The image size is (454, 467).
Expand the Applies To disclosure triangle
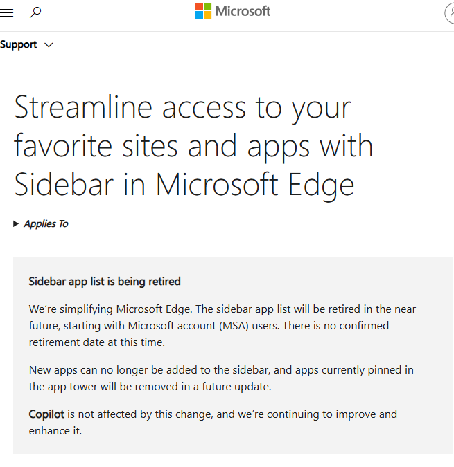pos(16,223)
